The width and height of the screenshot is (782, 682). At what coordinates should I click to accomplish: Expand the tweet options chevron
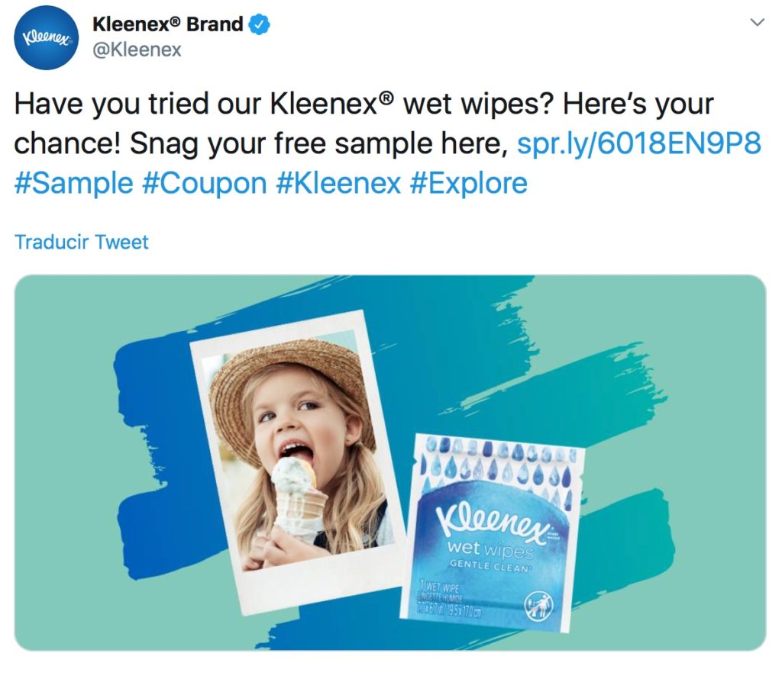click(x=757, y=22)
